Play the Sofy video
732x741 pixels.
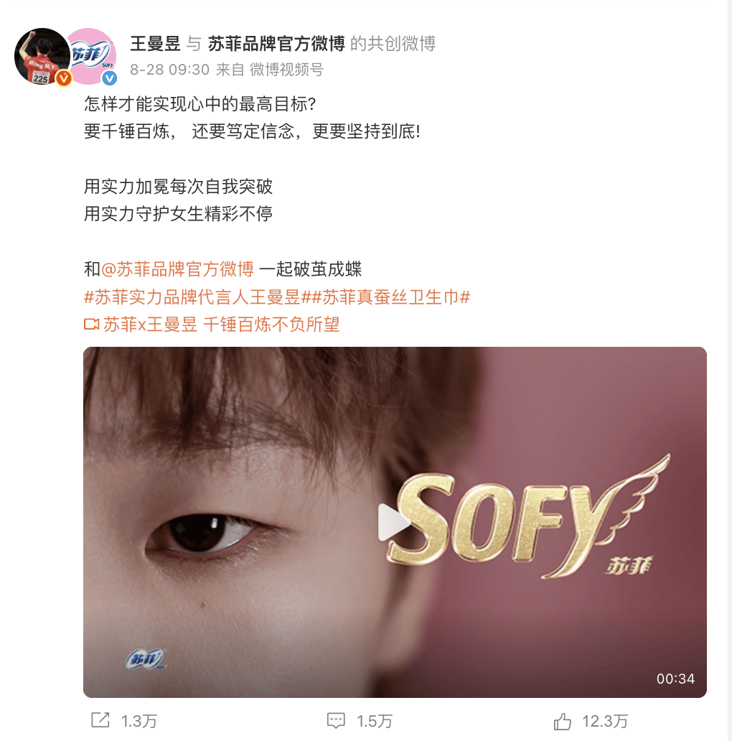393,522
